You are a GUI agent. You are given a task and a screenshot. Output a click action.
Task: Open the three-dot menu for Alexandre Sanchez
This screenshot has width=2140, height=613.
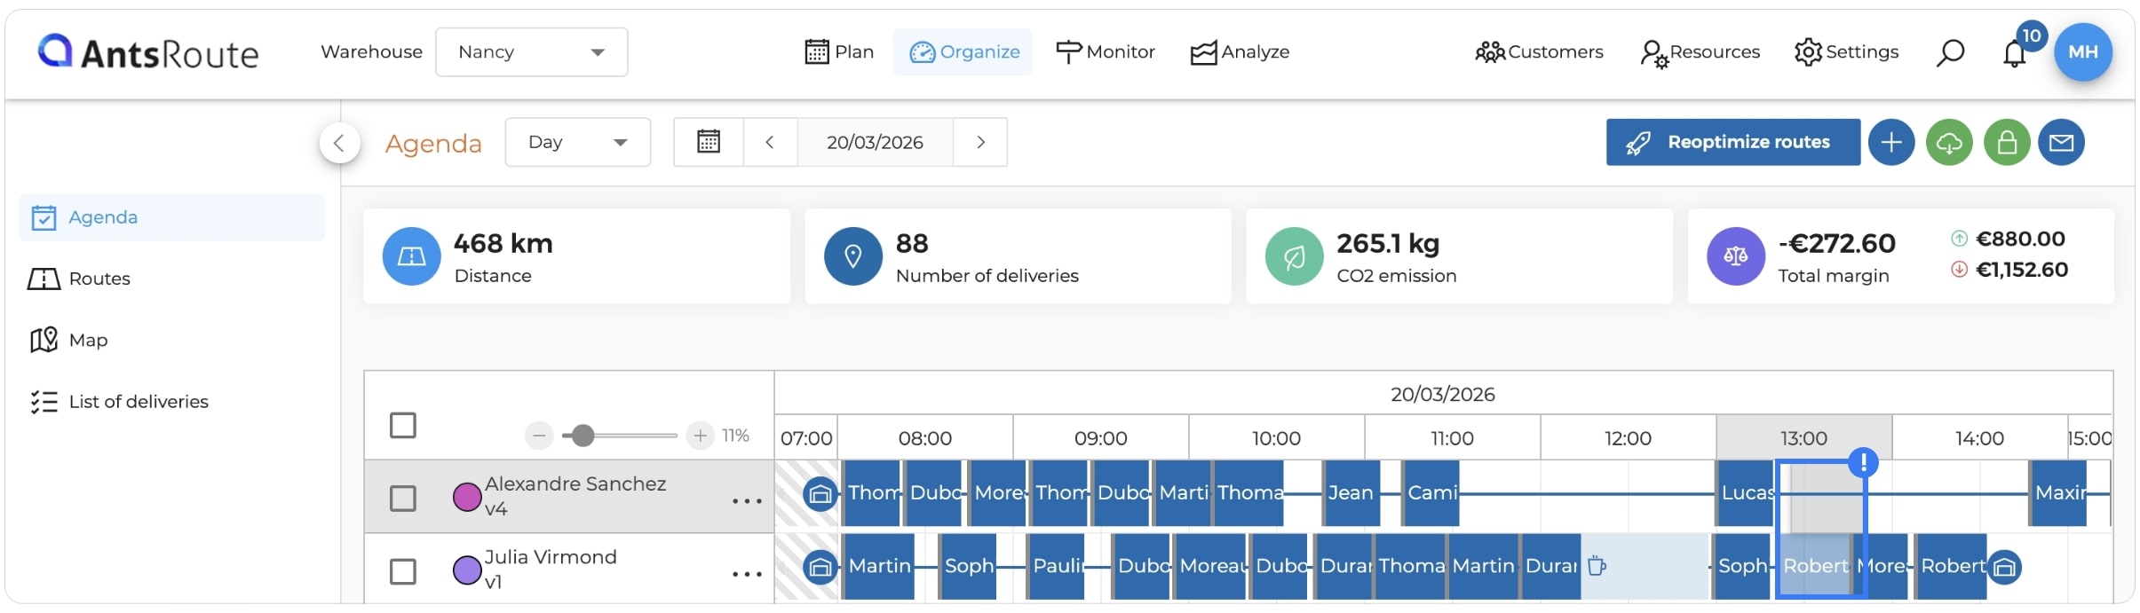[747, 500]
